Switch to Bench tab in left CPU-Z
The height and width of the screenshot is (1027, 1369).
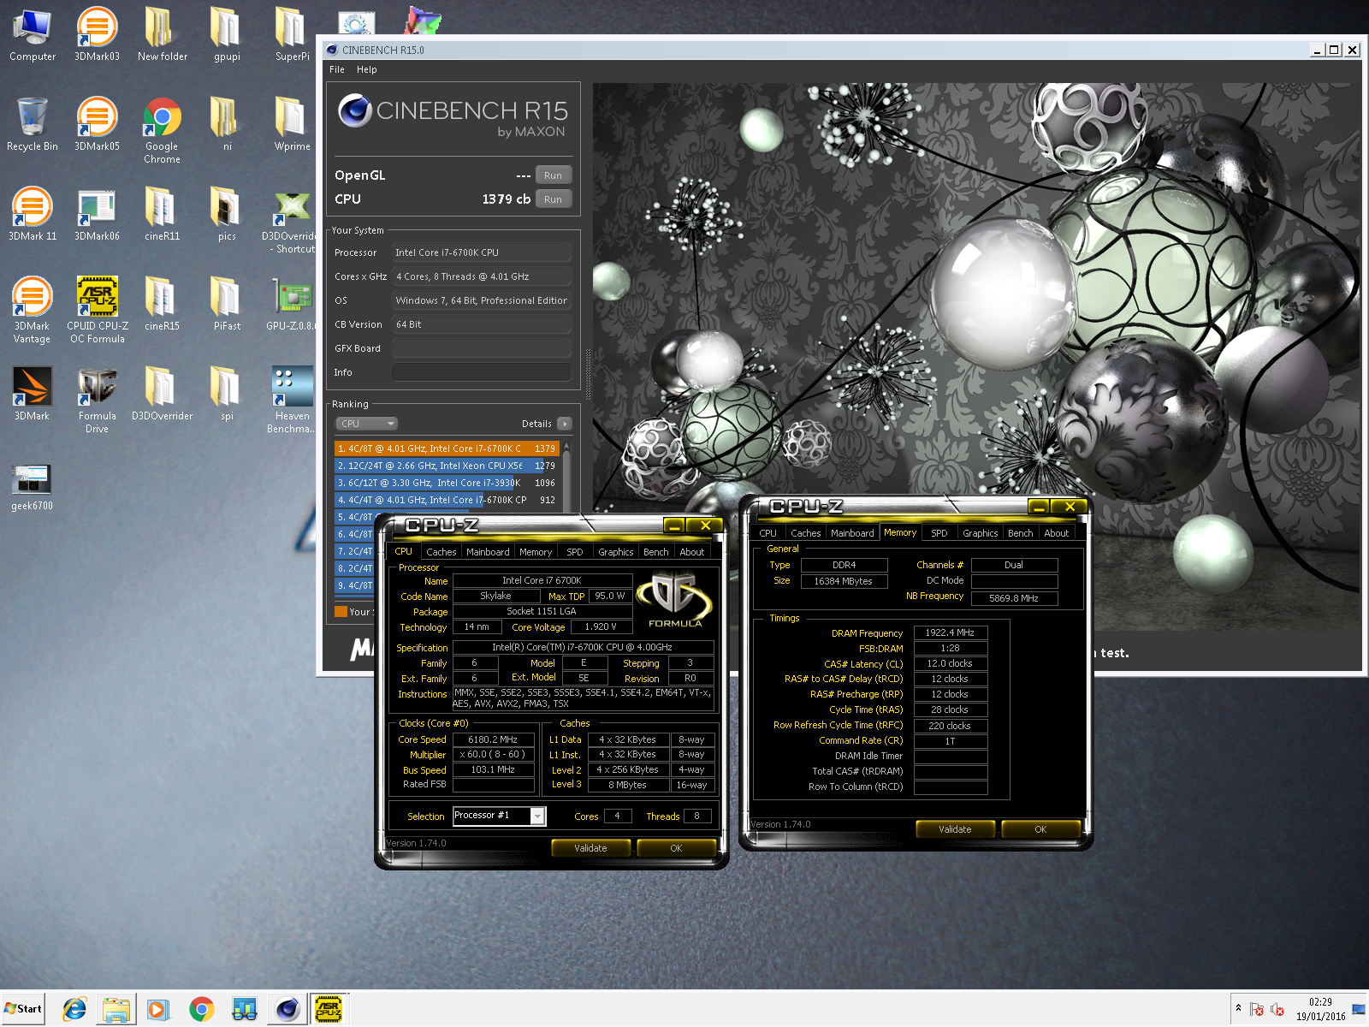click(656, 552)
